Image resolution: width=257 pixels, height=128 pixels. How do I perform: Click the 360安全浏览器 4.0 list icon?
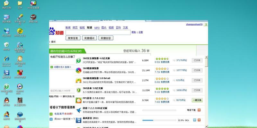pos(78,60)
